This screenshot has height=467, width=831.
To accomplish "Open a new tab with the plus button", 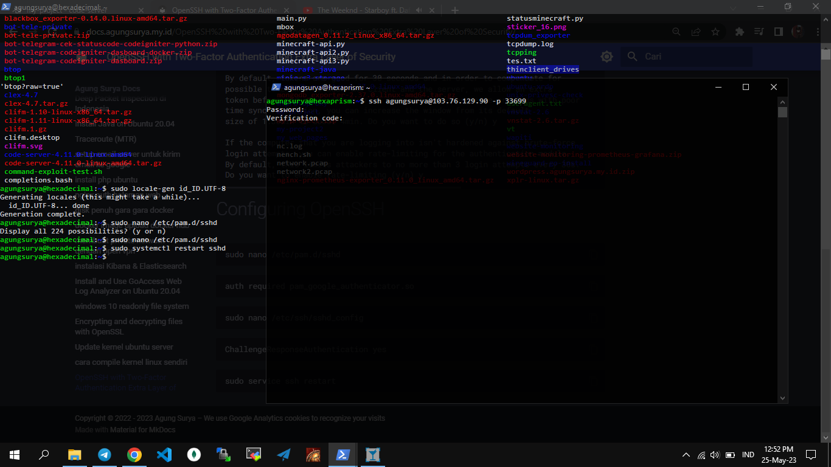I will click(x=455, y=10).
